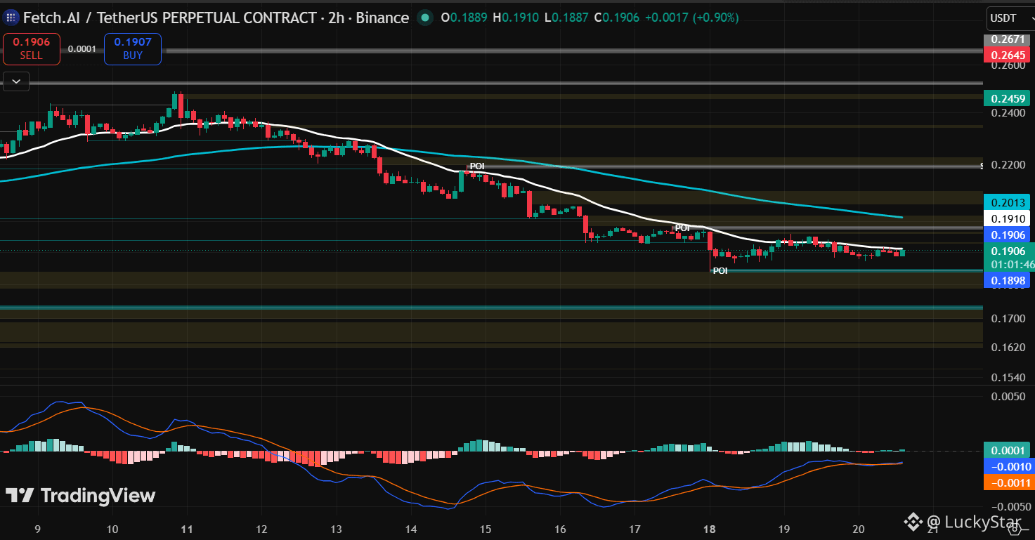Click date 20 on the time axis
This screenshot has height=540, width=1035.
coord(859,529)
